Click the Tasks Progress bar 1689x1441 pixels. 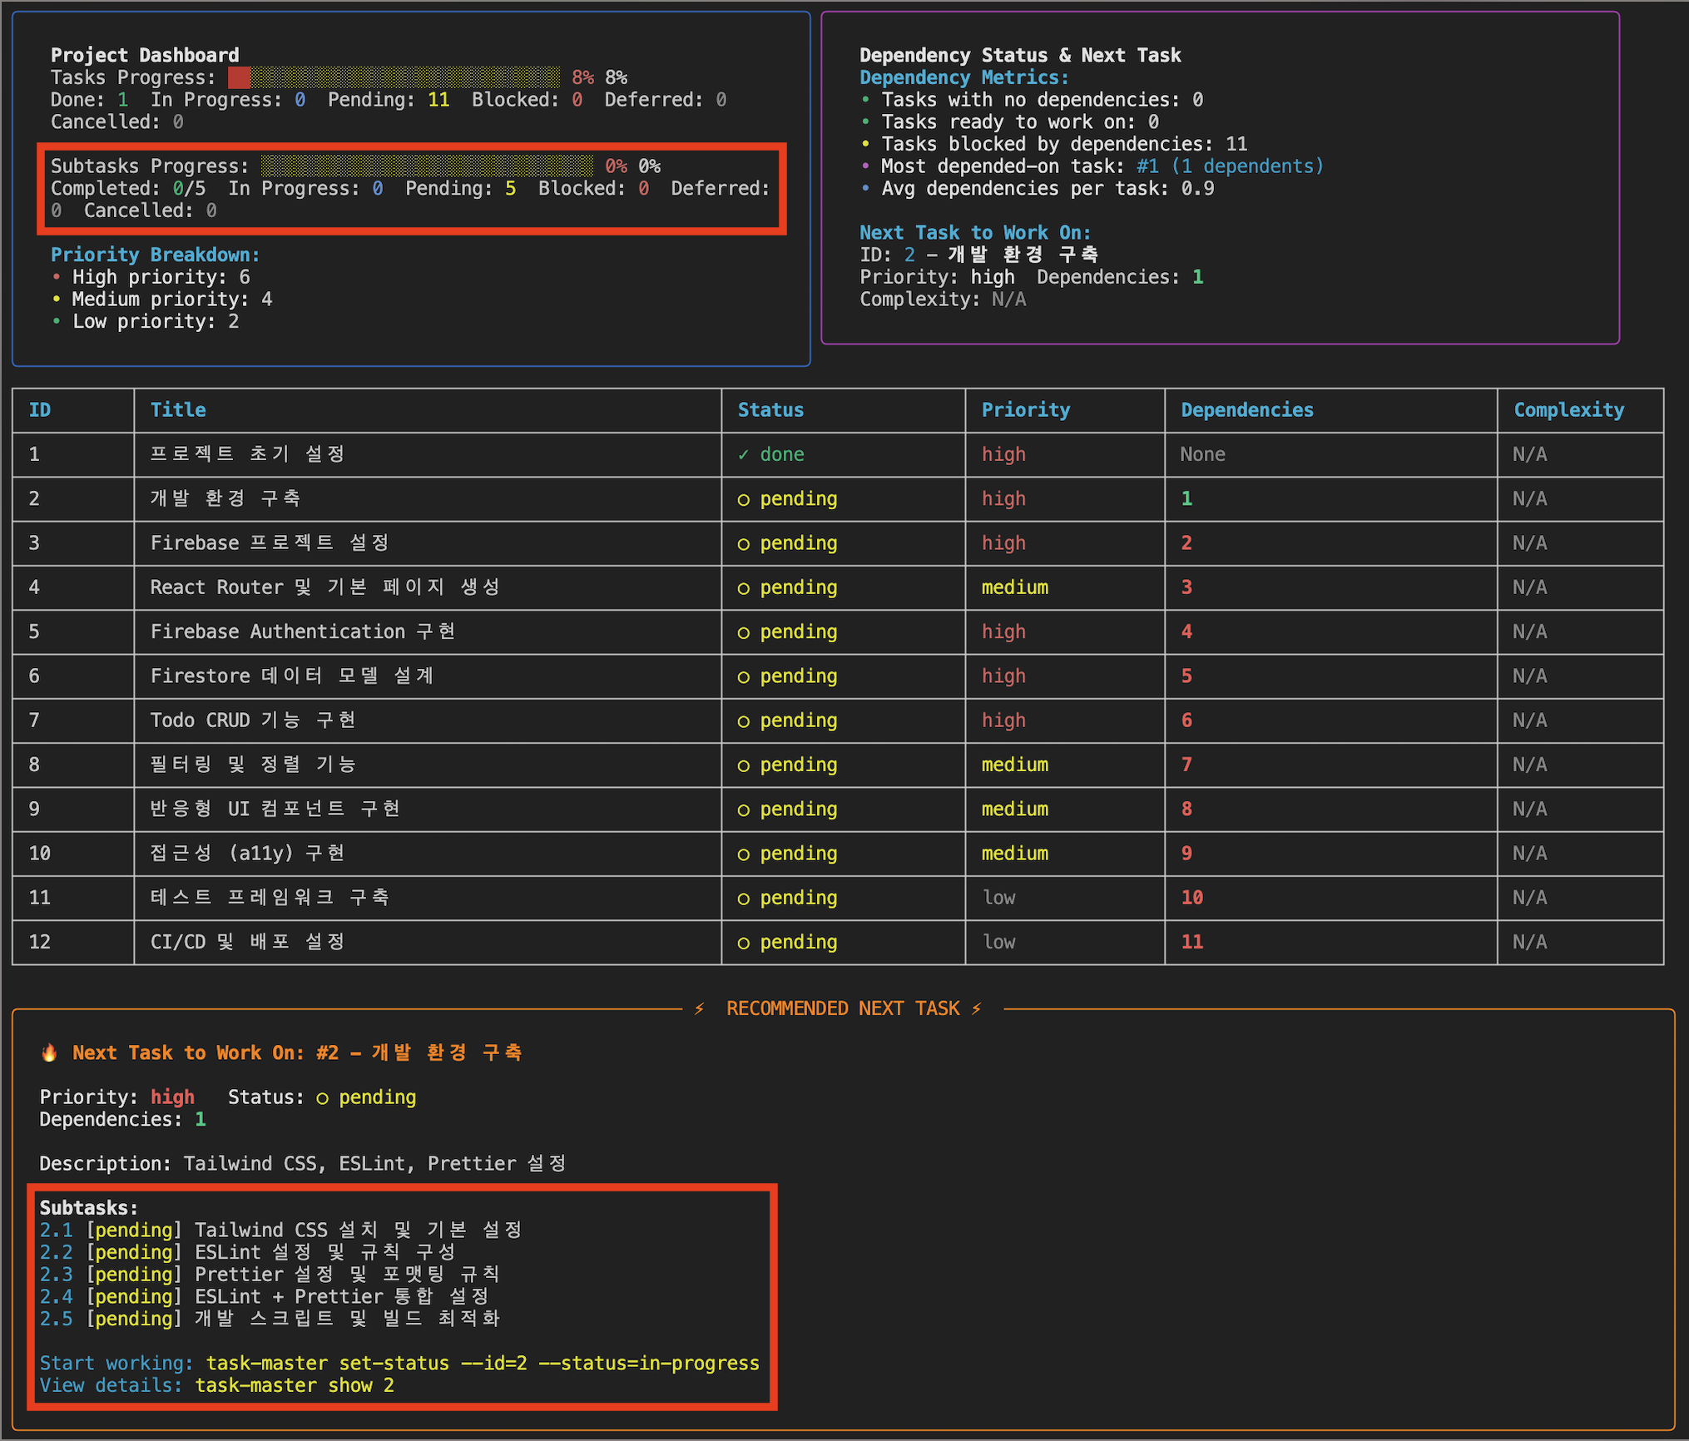(x=394, y=77)
